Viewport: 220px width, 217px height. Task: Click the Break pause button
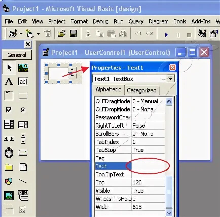point(178,35)
